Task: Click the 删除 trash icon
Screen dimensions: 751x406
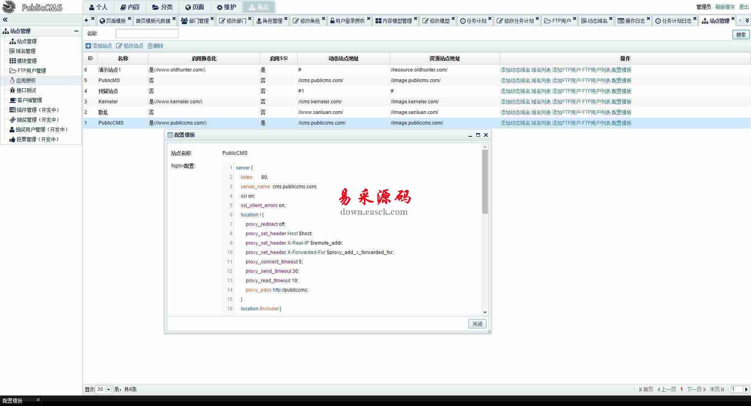Action: pos(150,46)
